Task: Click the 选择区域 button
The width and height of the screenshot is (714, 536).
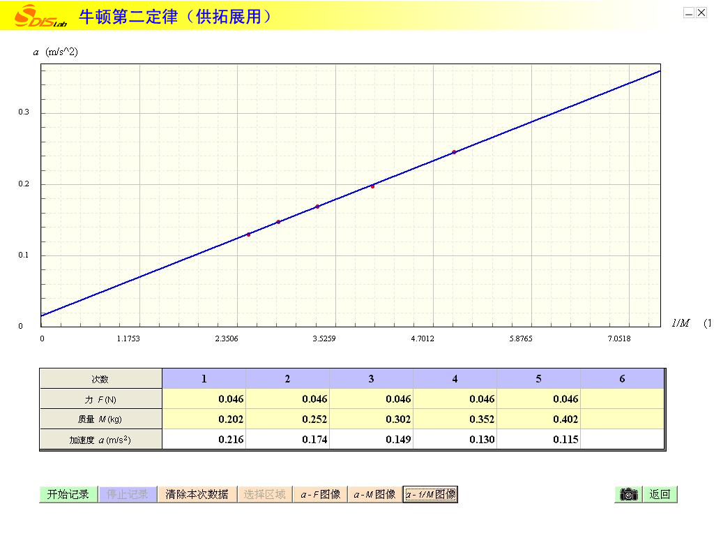Action: click(x=265, y=494)
